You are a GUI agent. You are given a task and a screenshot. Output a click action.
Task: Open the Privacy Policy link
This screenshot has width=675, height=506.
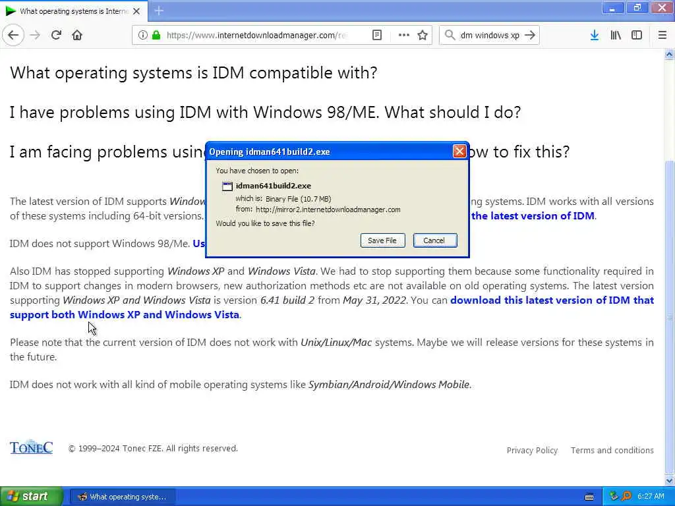(532, 451)
